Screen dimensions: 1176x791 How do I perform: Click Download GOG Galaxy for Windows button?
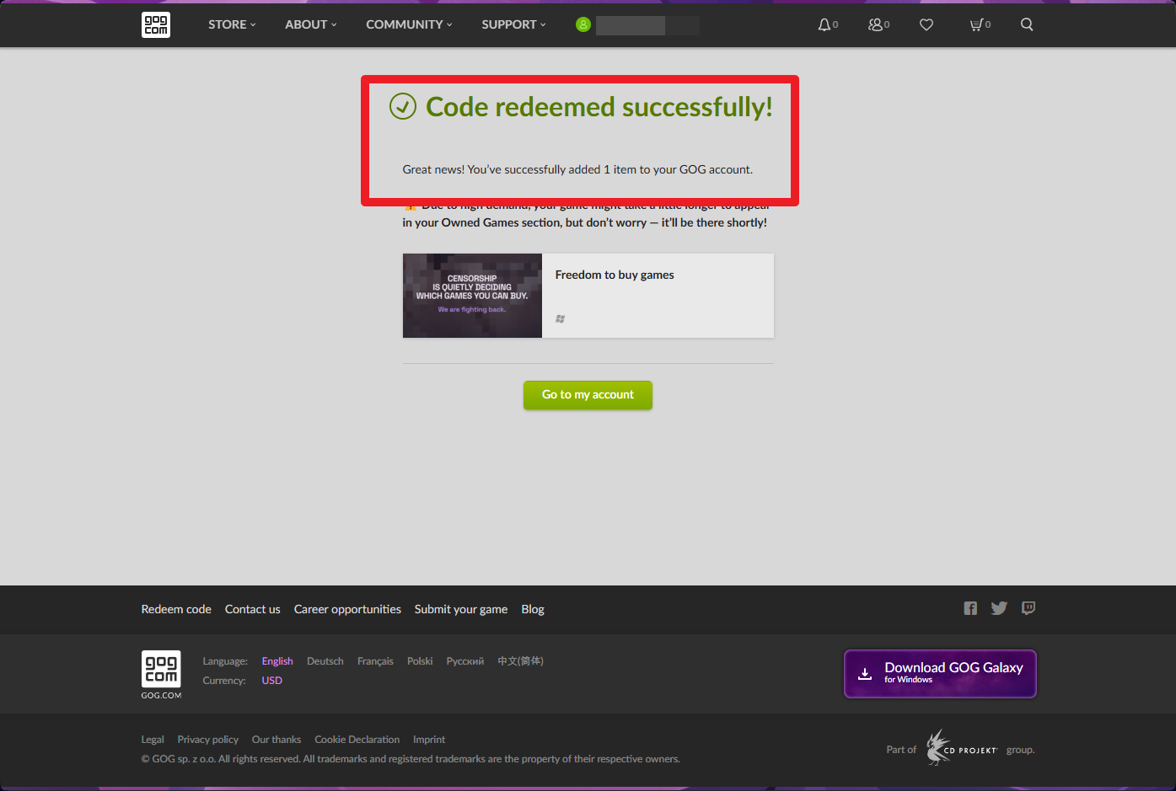[x=940, y=674]
